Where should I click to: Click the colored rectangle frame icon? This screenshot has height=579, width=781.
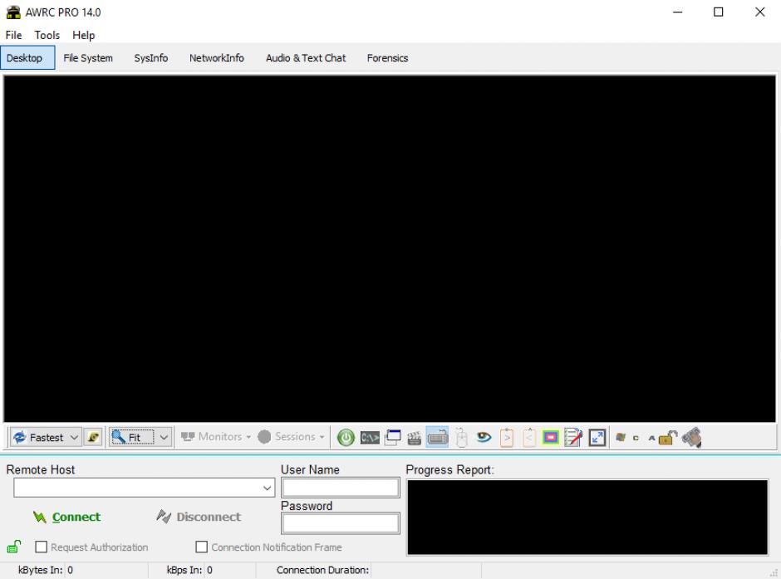click(x=551, y=437)
